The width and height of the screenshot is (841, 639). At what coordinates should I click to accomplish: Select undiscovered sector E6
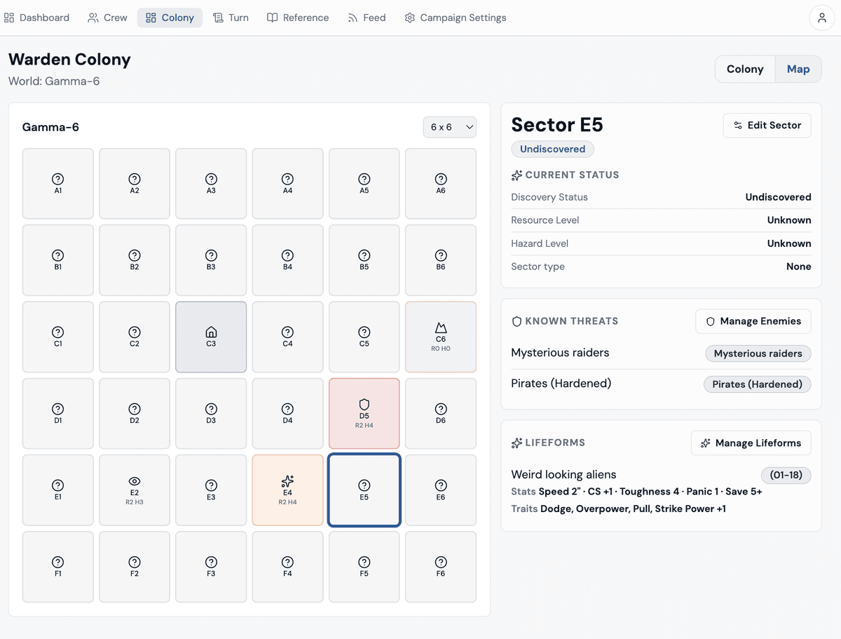point(441,490)
